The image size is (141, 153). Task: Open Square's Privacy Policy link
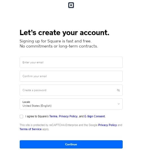click(x=68, y=116)
